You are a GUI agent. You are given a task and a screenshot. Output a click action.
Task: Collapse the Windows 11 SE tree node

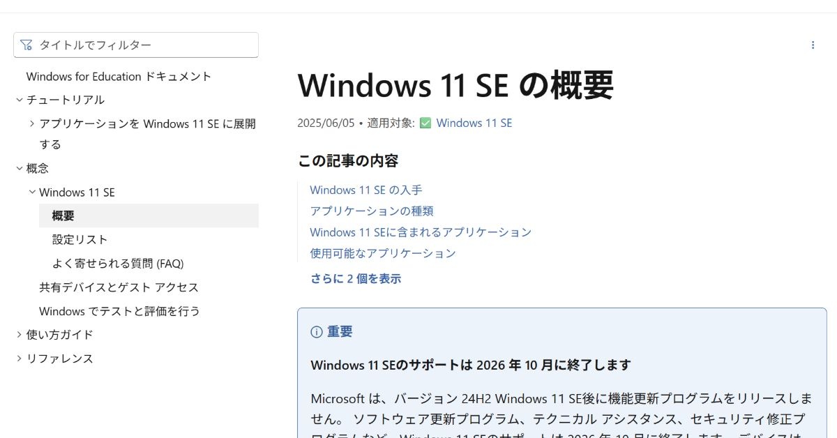[32, 192]
